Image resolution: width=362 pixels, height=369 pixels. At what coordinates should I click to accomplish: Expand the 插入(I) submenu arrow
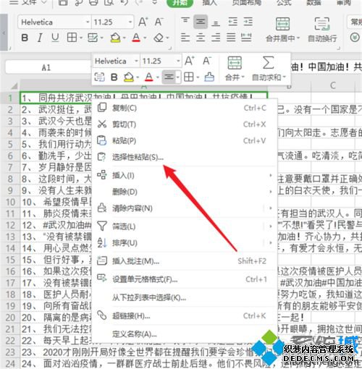click(x=270, y=175)
